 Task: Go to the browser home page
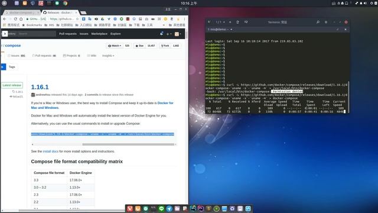coord(21,19)
